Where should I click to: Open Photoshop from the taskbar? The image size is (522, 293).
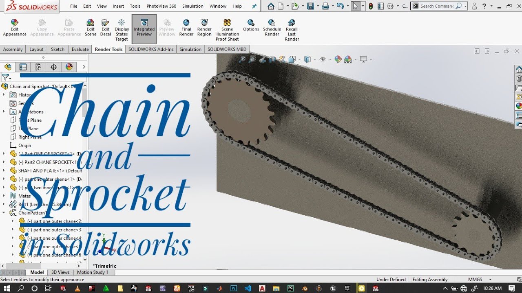pyautogui.click(x=234, y=288)
